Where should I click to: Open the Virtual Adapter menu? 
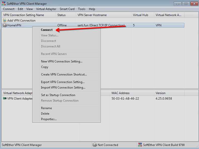tap(46, 9)
